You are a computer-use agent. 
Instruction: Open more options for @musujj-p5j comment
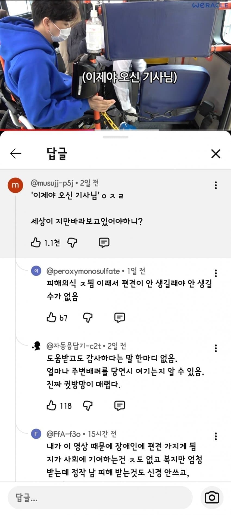pyautogui.click(x=216, y=185)
